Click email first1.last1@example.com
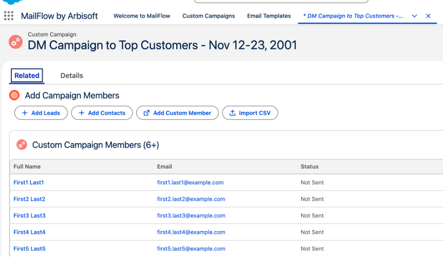This screenshot has height=257, width=443. coord(190,182)
